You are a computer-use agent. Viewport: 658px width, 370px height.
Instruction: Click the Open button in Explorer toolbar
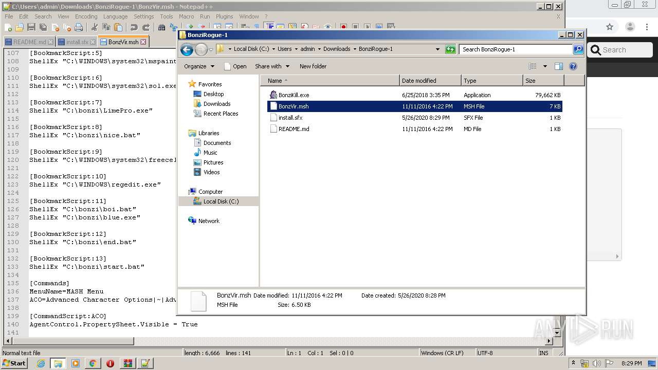point(235,66)
